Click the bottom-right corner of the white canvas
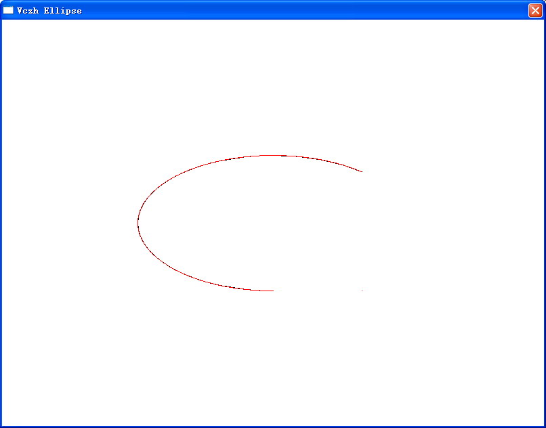 [541, 423]
